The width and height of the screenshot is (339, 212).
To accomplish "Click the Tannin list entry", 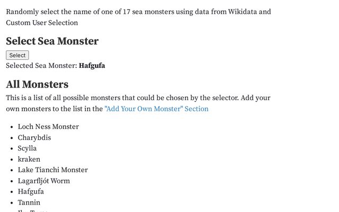I will coord(29,202).
